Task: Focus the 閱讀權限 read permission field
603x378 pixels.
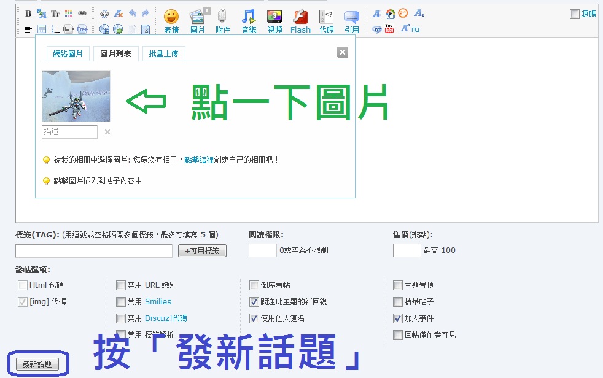Action: click(263, 250)
